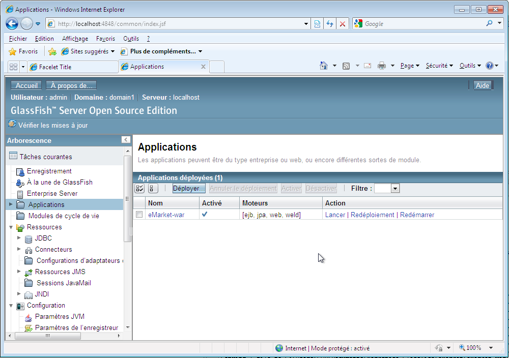This screenshot has width=509, height=358.
Task: Open the Page toolbar dropdown
Action: [x=410, y=66]
